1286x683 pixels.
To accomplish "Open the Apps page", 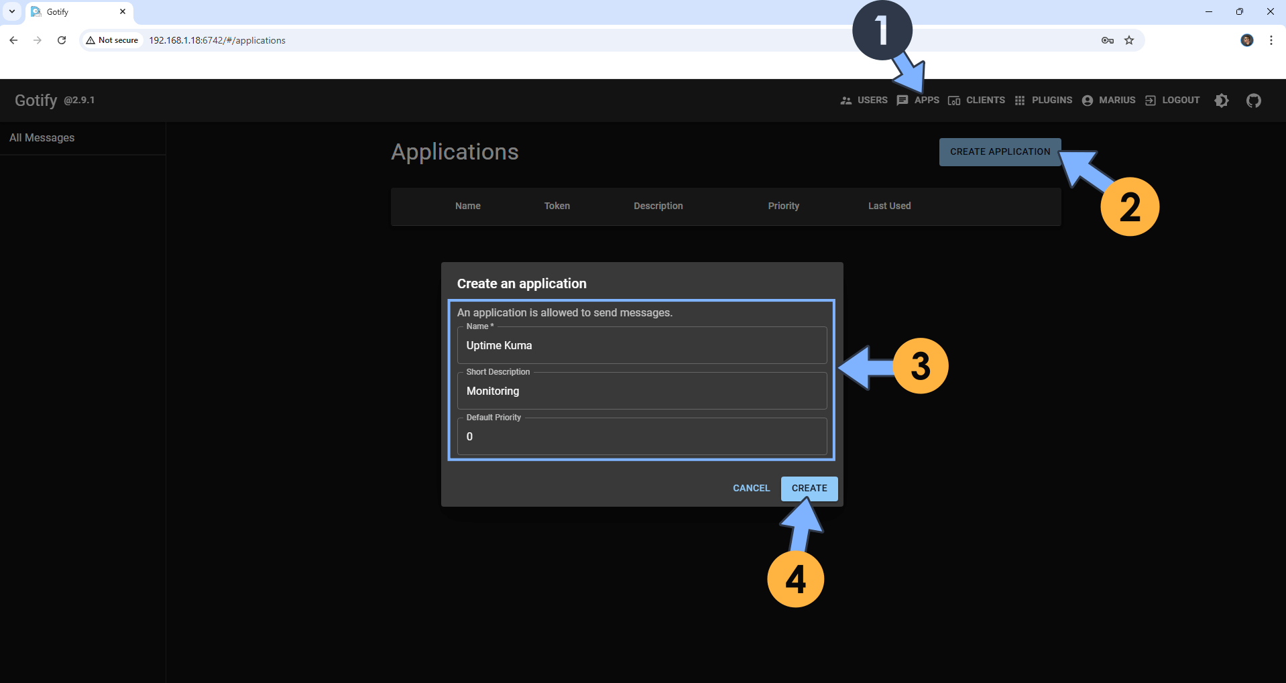I will point(918,101).
